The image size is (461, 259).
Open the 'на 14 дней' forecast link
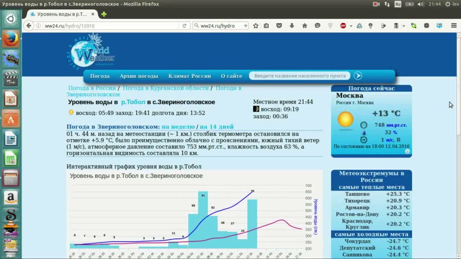point(217,127)
